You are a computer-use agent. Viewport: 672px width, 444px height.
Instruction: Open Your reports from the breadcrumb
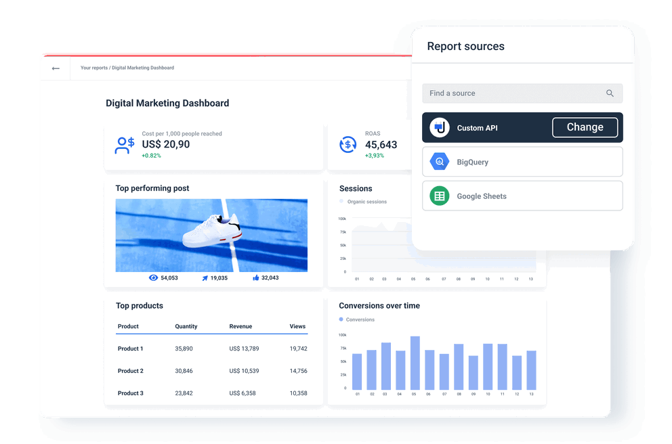(x=93, y=68)
